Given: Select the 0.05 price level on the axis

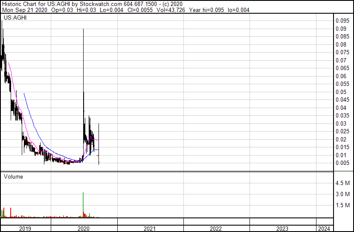Looking at the screenshot, I should coord(341,92).
